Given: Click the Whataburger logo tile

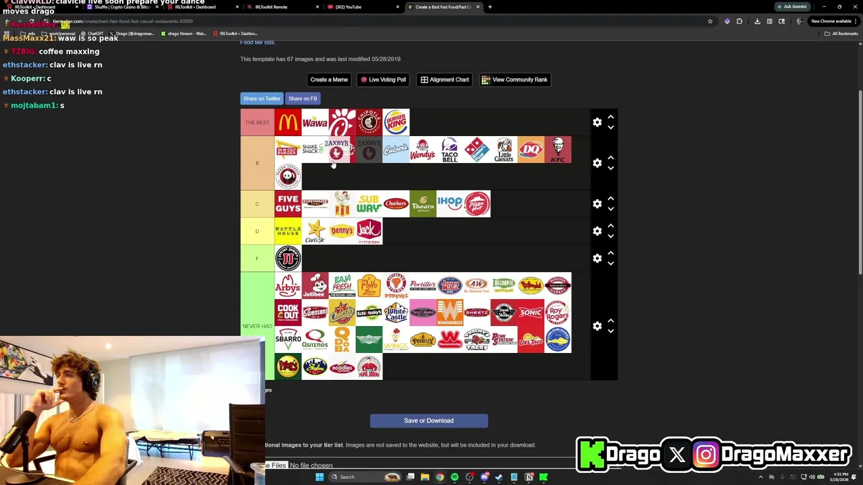Looking at the screenshot, I should click(450, 313).
